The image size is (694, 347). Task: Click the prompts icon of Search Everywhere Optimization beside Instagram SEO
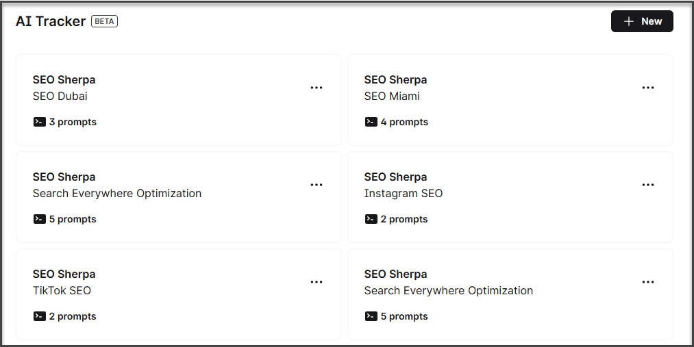(39, 219)
